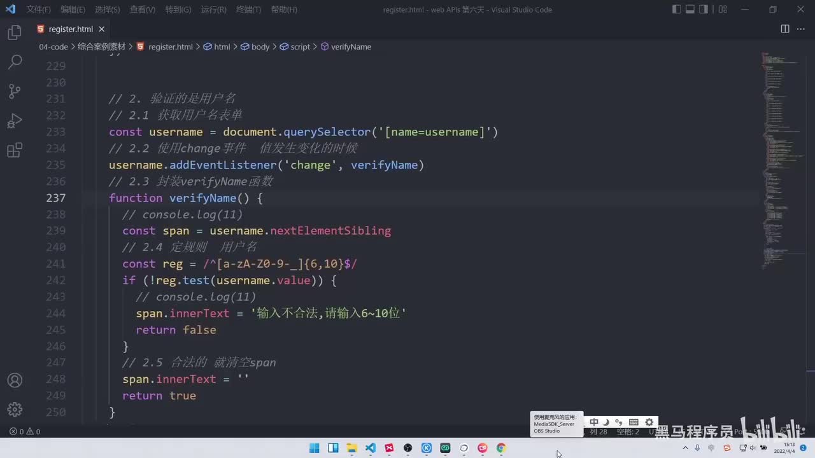Close the register.html tab
The width and height of the screenshot is (815, 458).
(x=101, y=29)
